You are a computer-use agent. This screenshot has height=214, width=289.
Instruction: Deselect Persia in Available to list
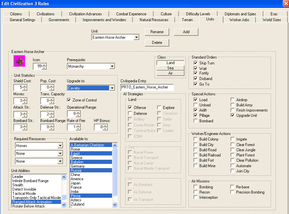[91, 196]
